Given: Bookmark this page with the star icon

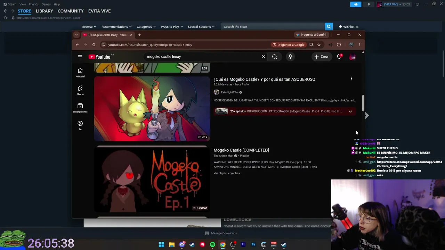Looking at the screenshot, I should [319, 45].
